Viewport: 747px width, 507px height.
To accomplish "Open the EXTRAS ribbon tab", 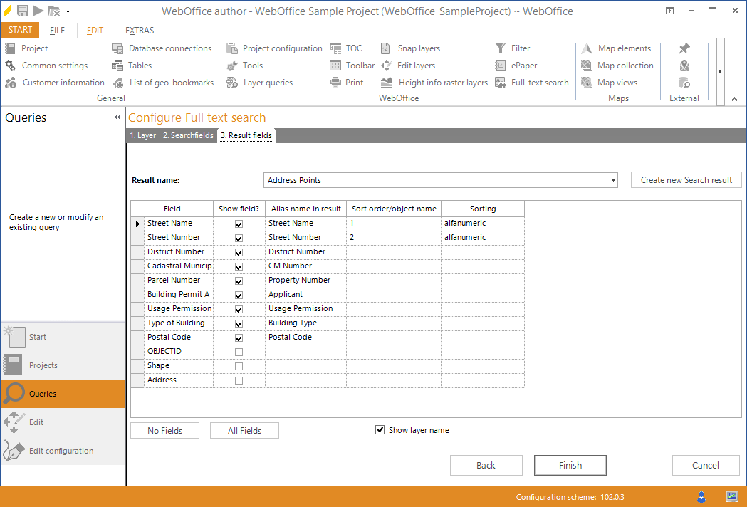I will [x=138, y=30].
